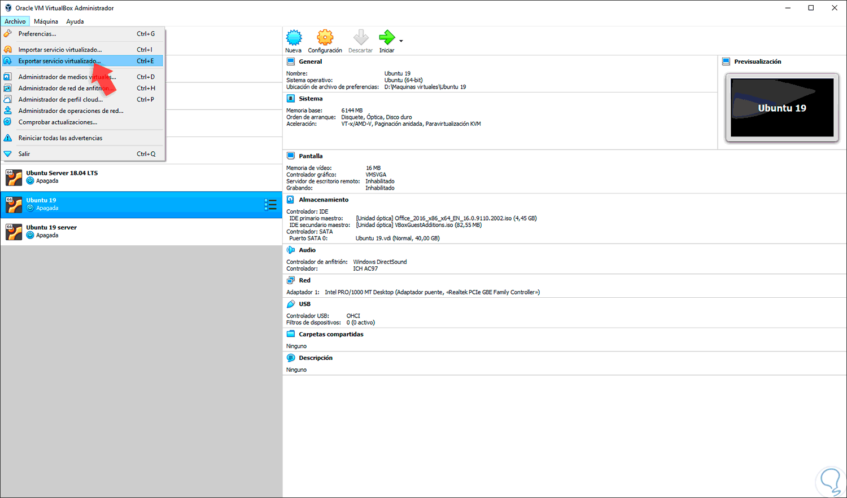Image resolution: width=847 pixels, height=498 pixels.
Task: Click the Ubuntu Server 18.04 LTS OS icon
Action: click(14, 177)
